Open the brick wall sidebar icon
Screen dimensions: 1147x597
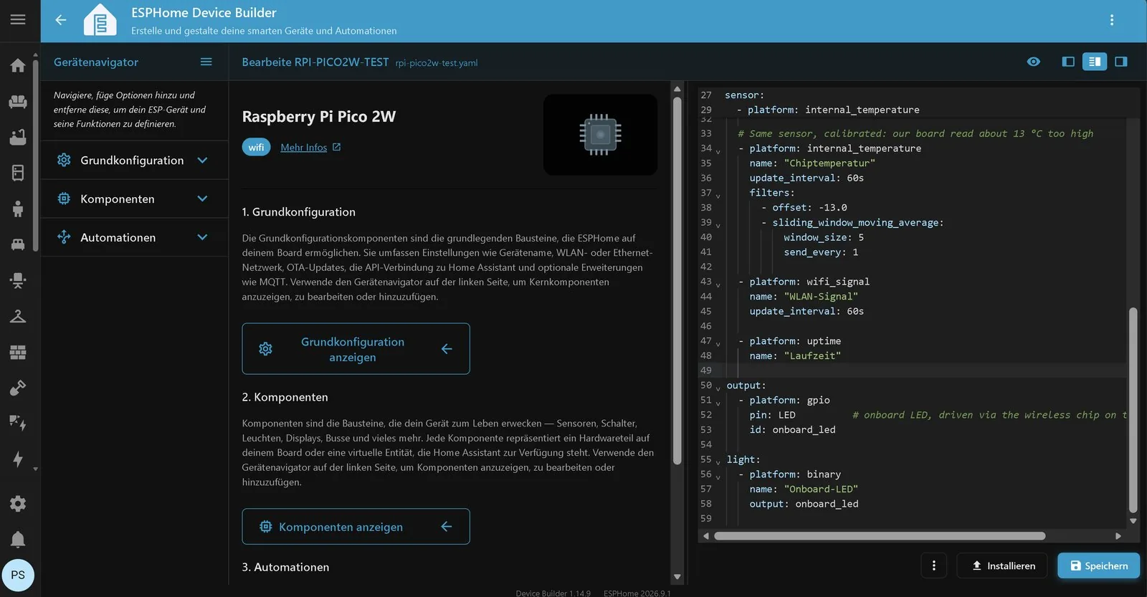coord(18,352)
